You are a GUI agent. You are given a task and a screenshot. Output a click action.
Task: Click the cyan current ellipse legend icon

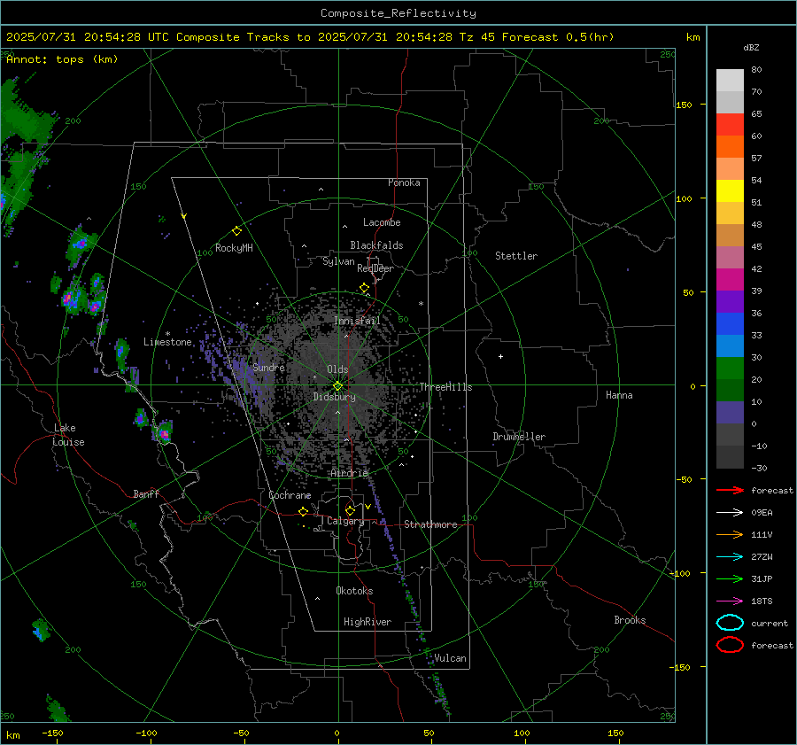730,623
